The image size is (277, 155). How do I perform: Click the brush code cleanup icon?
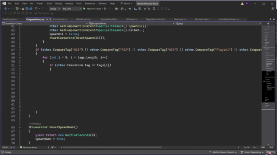(52, 147)
